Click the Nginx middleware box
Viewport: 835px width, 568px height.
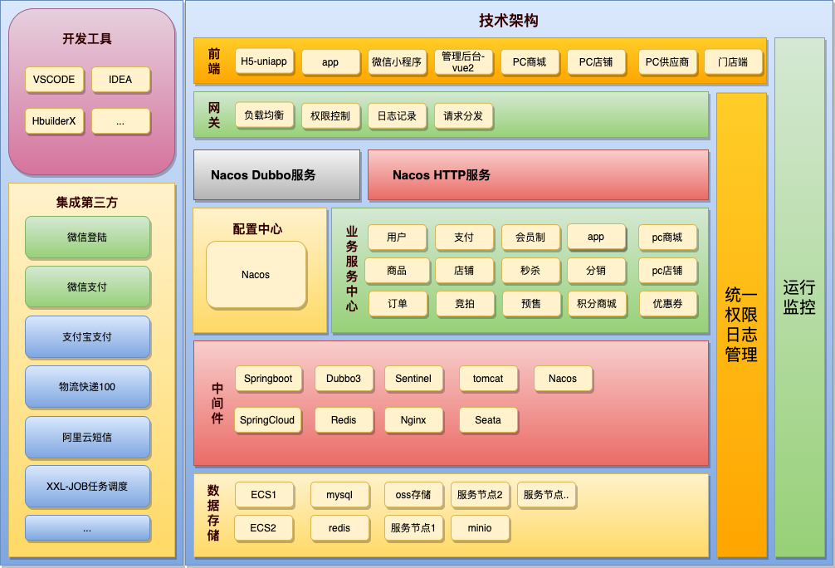pyautogui.click(x=414, y=420)
